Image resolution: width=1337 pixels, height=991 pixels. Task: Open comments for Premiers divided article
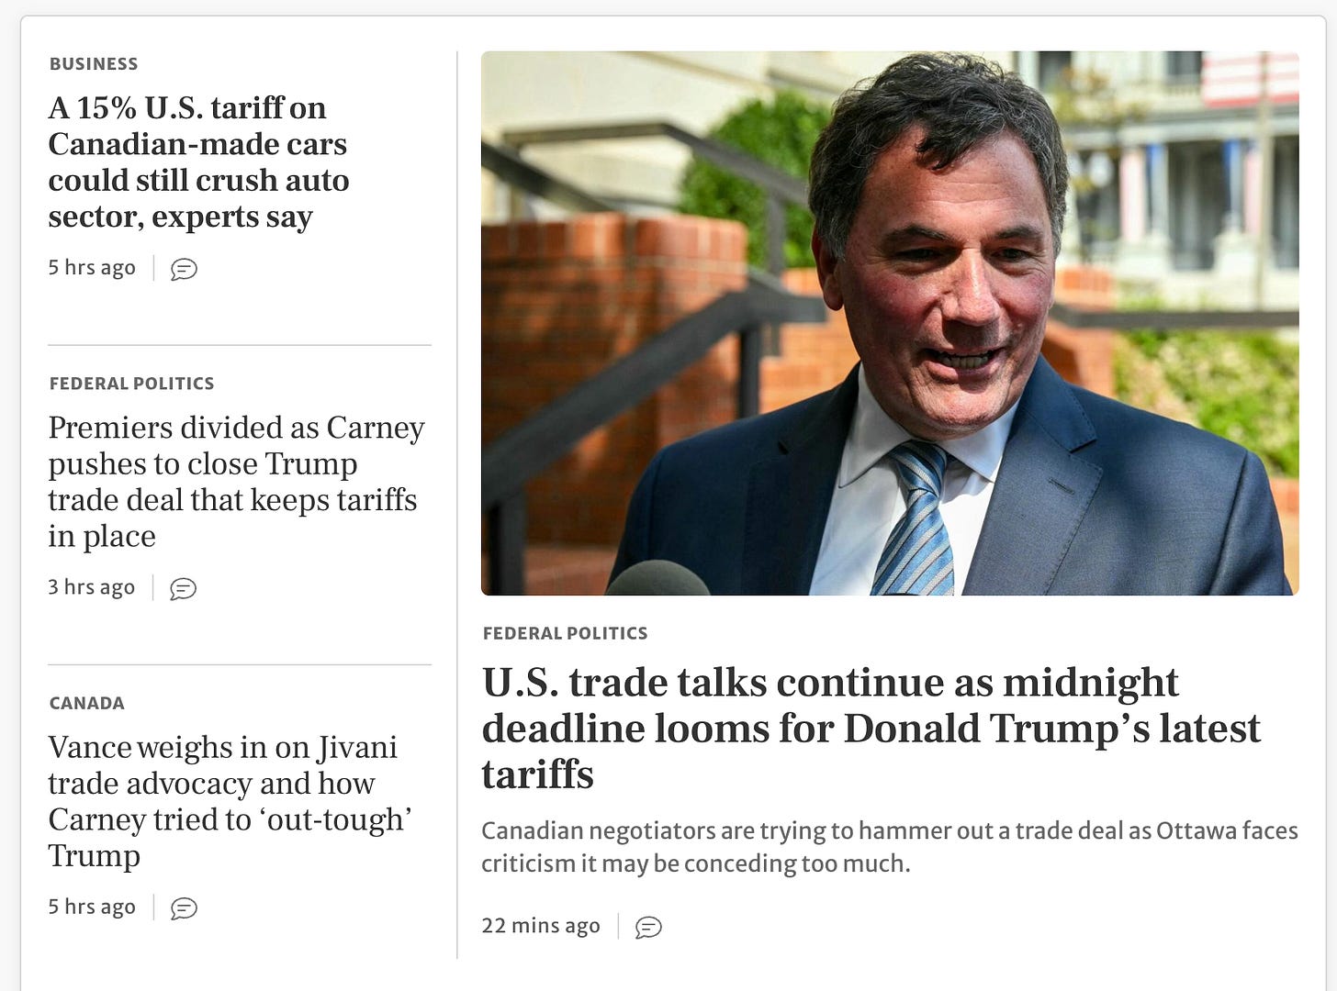tap(184, 588)
